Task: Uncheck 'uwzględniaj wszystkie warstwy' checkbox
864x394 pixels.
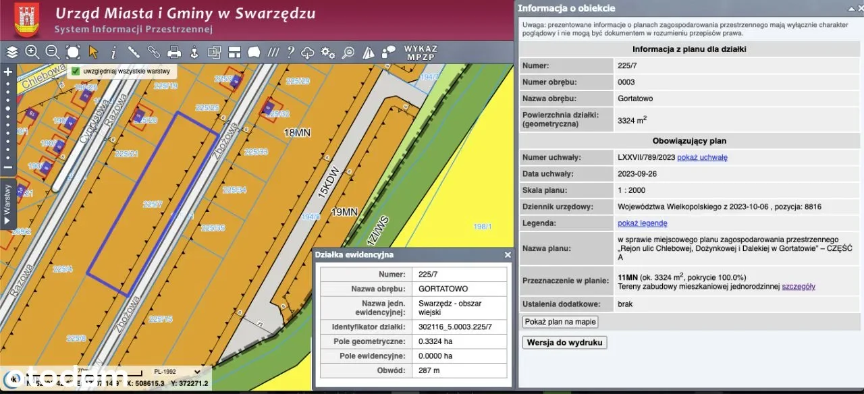Action: tap(76, 71)
